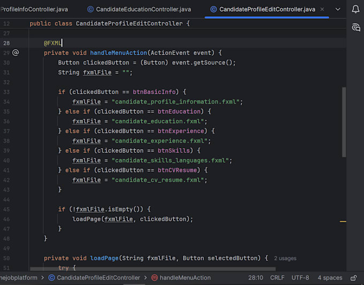
Task: Click the "candidate_cv_resume.fxml" string
Action: [157, 180]
